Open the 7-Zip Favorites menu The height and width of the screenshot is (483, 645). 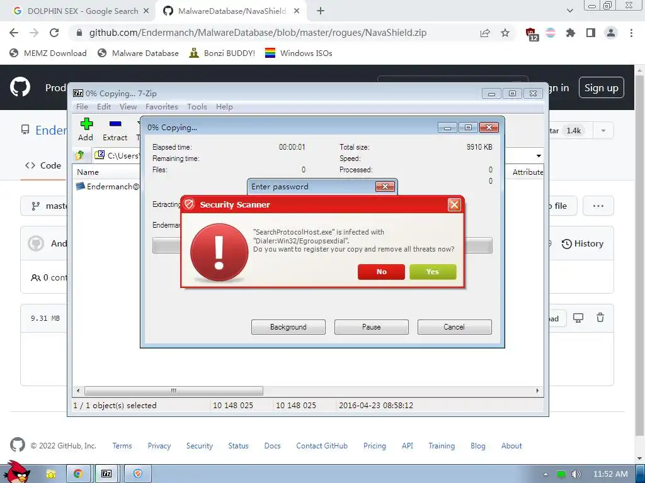tap(162, 107)
